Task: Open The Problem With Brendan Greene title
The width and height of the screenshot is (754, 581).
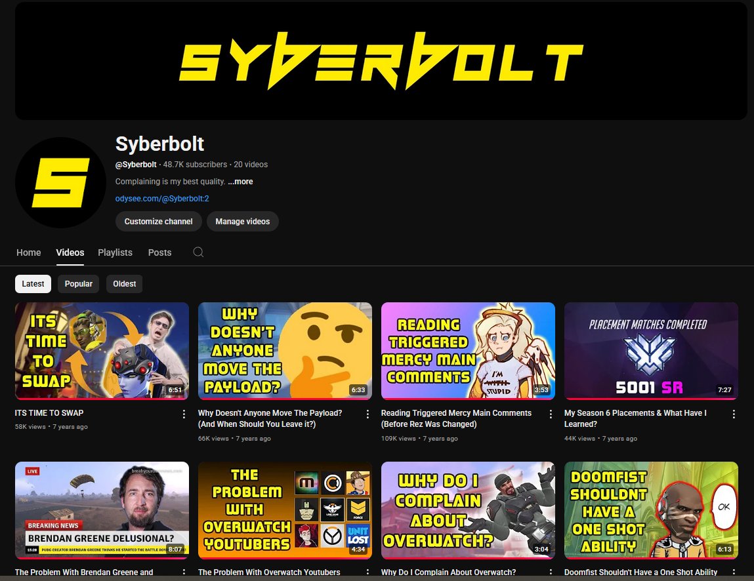Action: pos(84,572)
